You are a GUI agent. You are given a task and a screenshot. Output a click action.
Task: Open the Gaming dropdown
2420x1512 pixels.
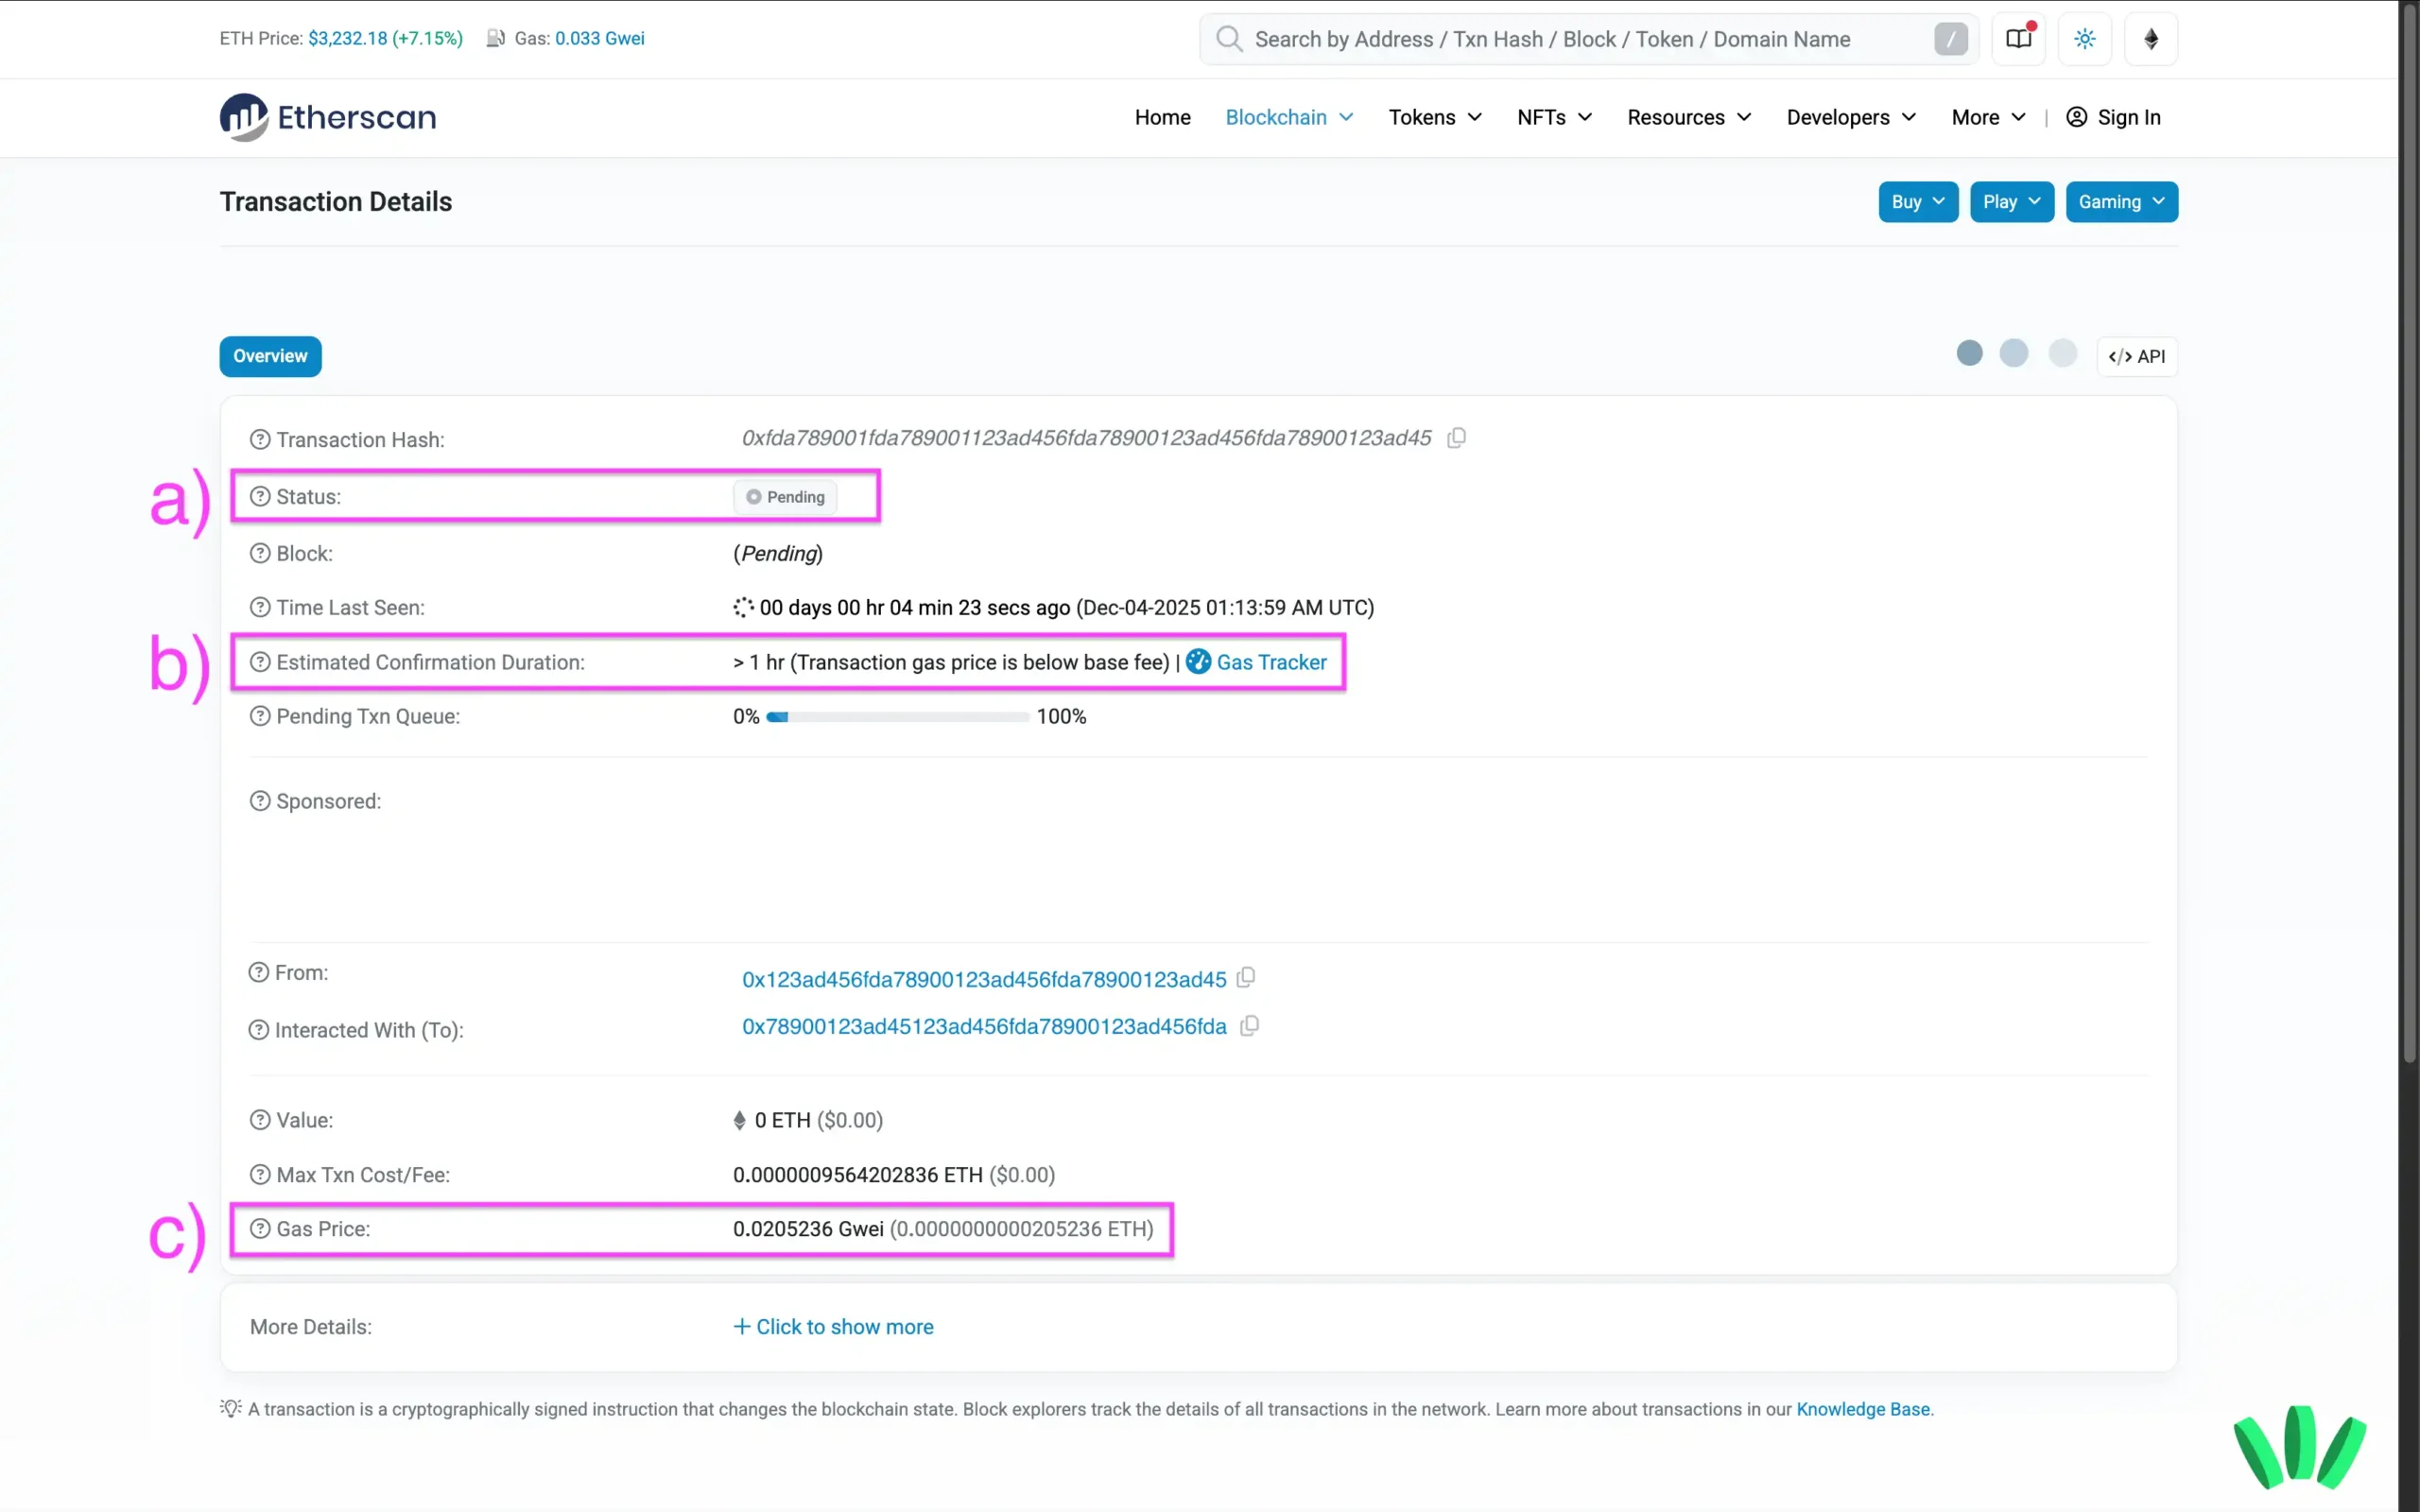click(2120, 201)
